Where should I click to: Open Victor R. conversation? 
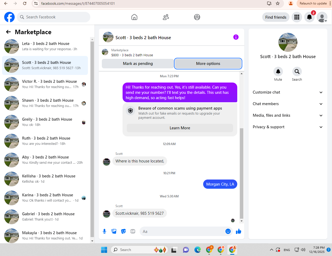(x=45, y=84)
